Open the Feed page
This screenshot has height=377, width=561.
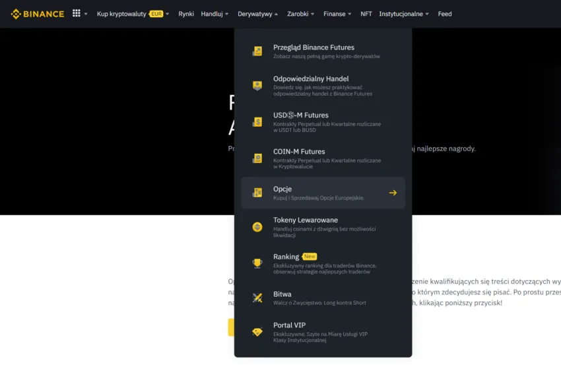(x=445, y=14)
